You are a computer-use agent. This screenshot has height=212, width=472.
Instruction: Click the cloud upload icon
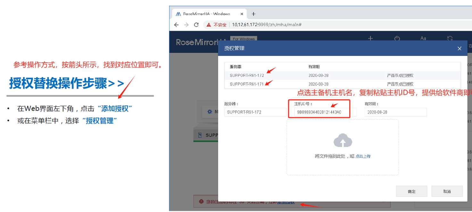[x=343, y=140]
